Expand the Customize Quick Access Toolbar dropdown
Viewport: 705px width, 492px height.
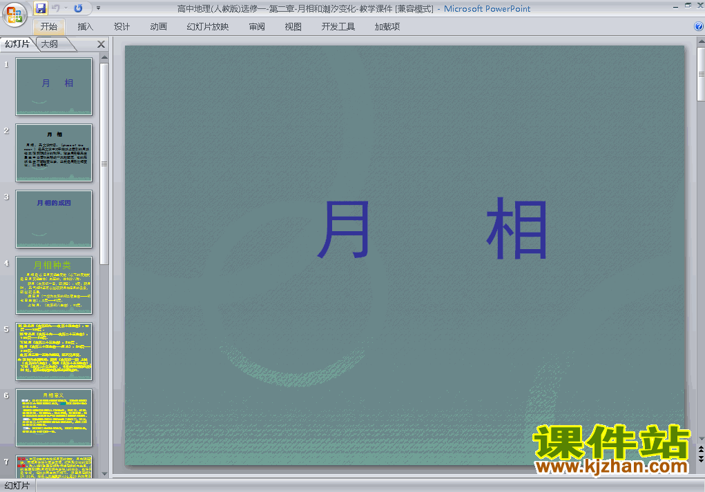pos(99,8)
